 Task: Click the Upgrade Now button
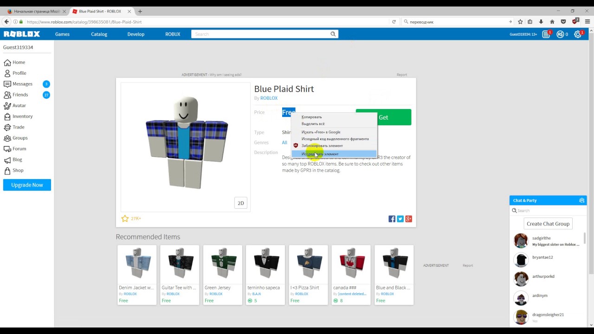pyautogui.click(x=27, y=185)
